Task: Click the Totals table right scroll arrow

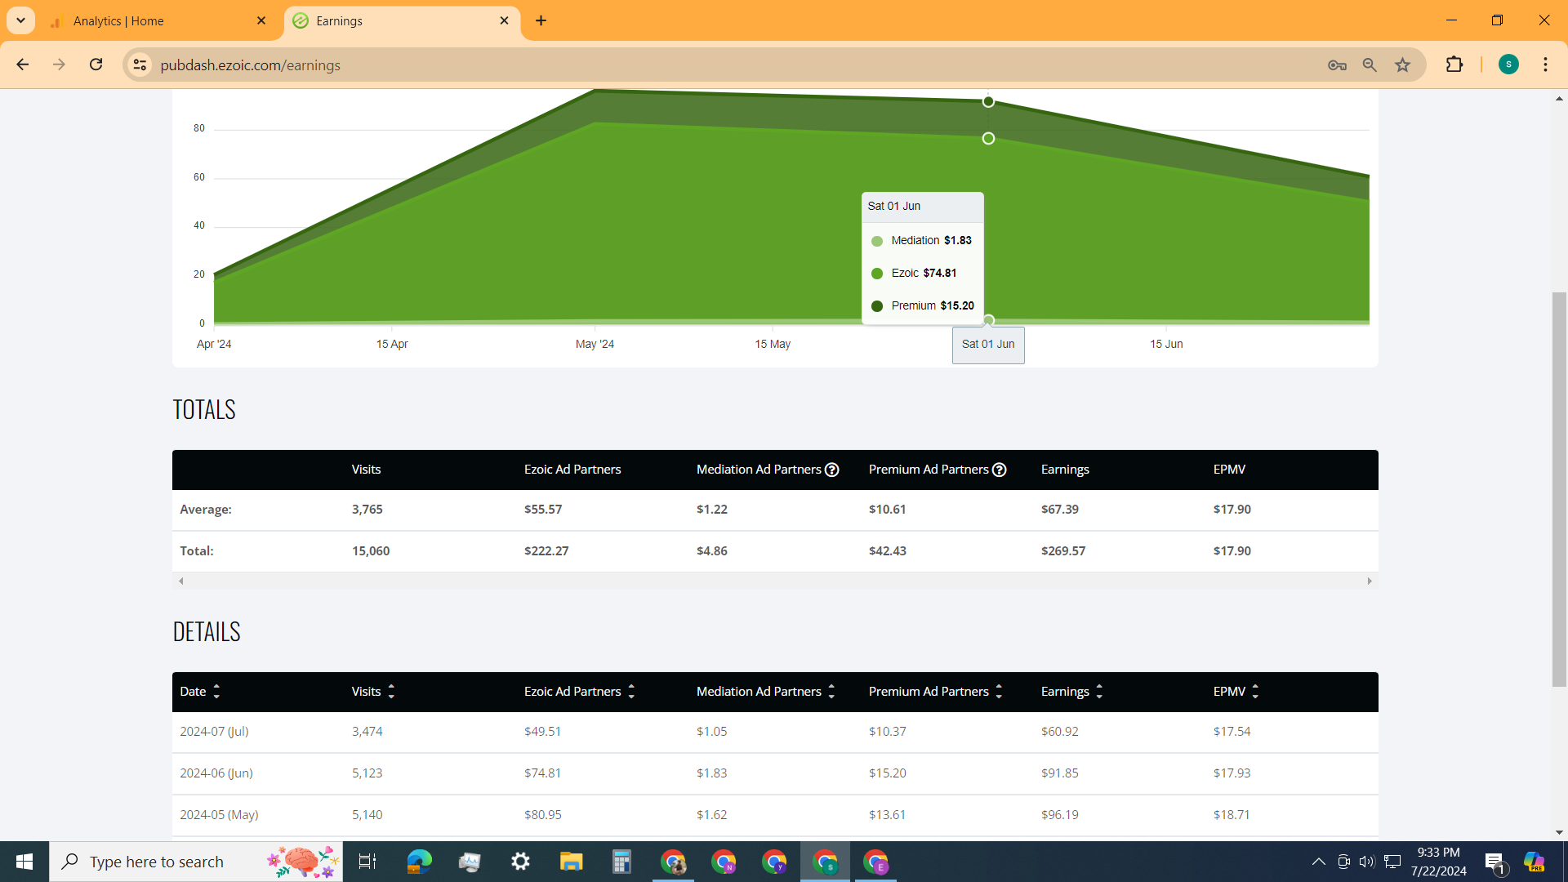Action: (x=1370, y=581)
